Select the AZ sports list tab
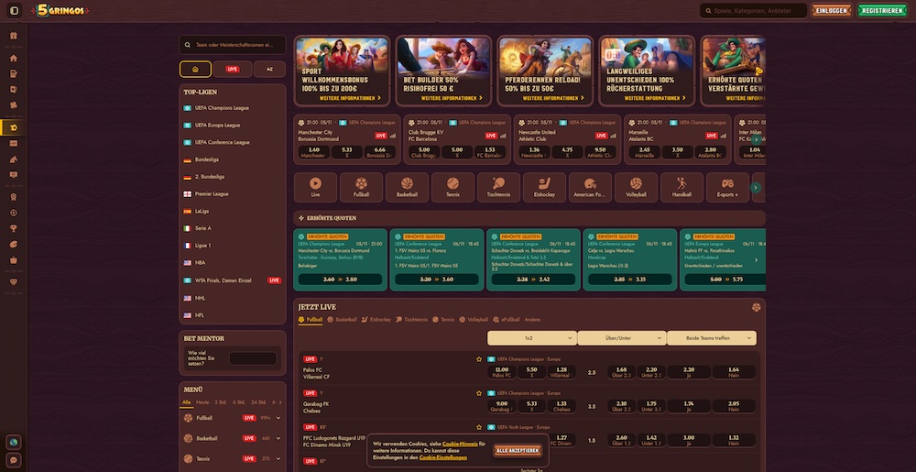The width and height of the screenshot is (916, 472). click(269, 69)
